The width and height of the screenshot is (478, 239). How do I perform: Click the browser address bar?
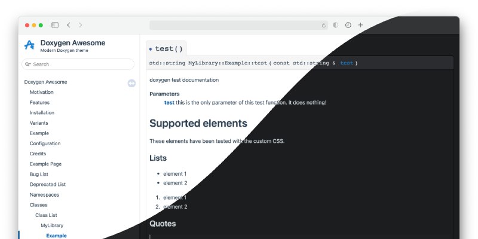click(238, 25)
